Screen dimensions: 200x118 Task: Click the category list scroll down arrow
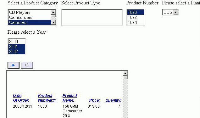coord(53,22)
